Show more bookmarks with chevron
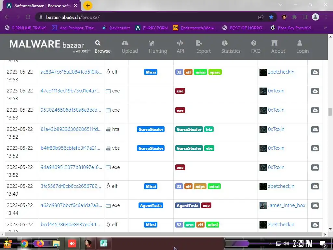The image size is (333, 250). click(x=325, y=28)
